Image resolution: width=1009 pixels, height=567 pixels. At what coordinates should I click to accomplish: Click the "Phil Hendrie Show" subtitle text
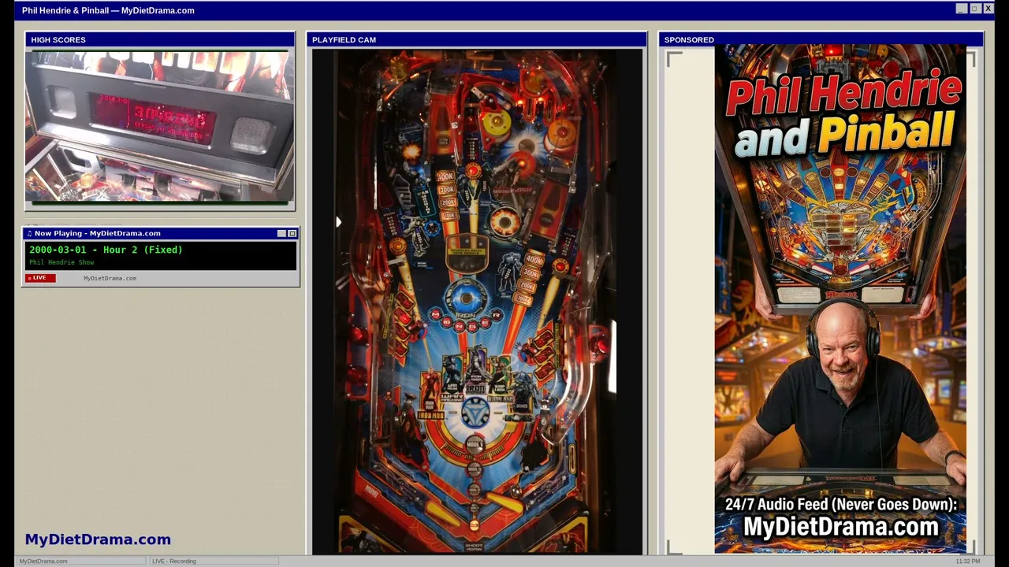(61, 262)
